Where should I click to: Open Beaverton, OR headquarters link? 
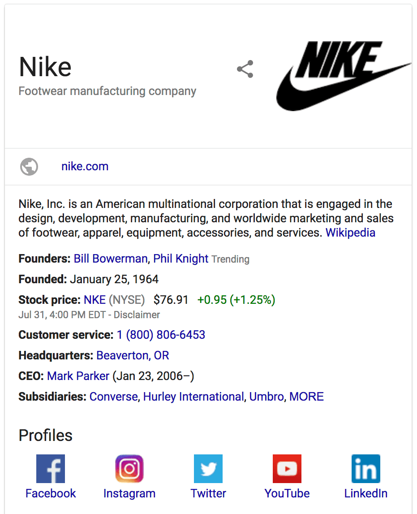coord(133,355)
